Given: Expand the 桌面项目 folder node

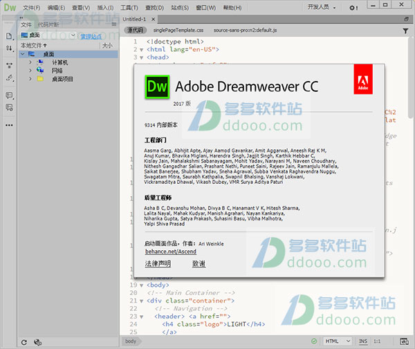Looking at the screenshot, I should 30,79.
